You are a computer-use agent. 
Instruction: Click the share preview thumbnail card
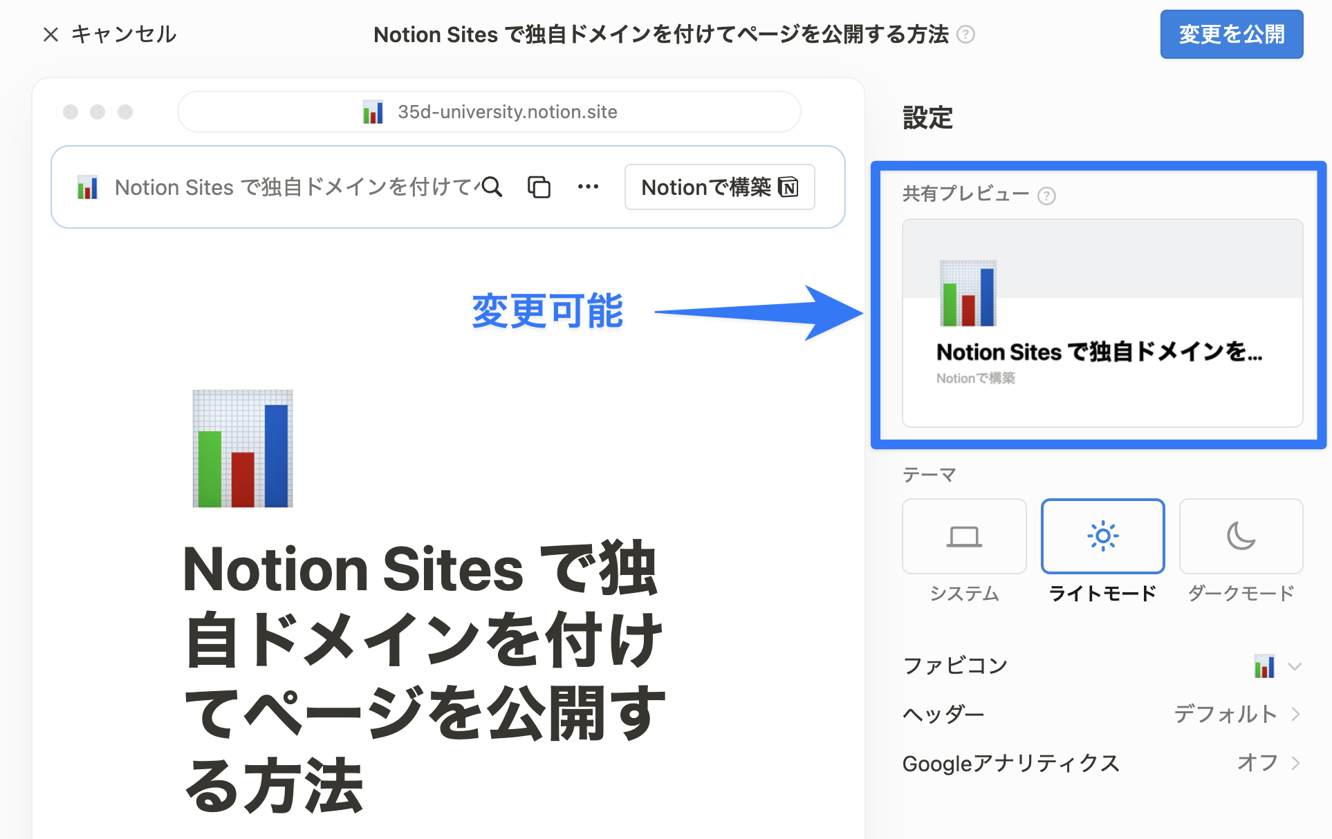(x=1102, y=323)
